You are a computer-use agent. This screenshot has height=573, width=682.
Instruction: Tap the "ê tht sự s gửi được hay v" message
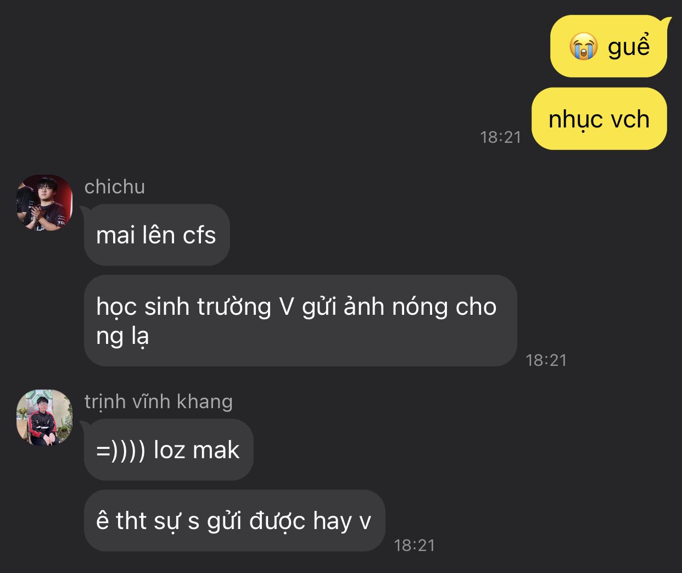click(234, 521)
